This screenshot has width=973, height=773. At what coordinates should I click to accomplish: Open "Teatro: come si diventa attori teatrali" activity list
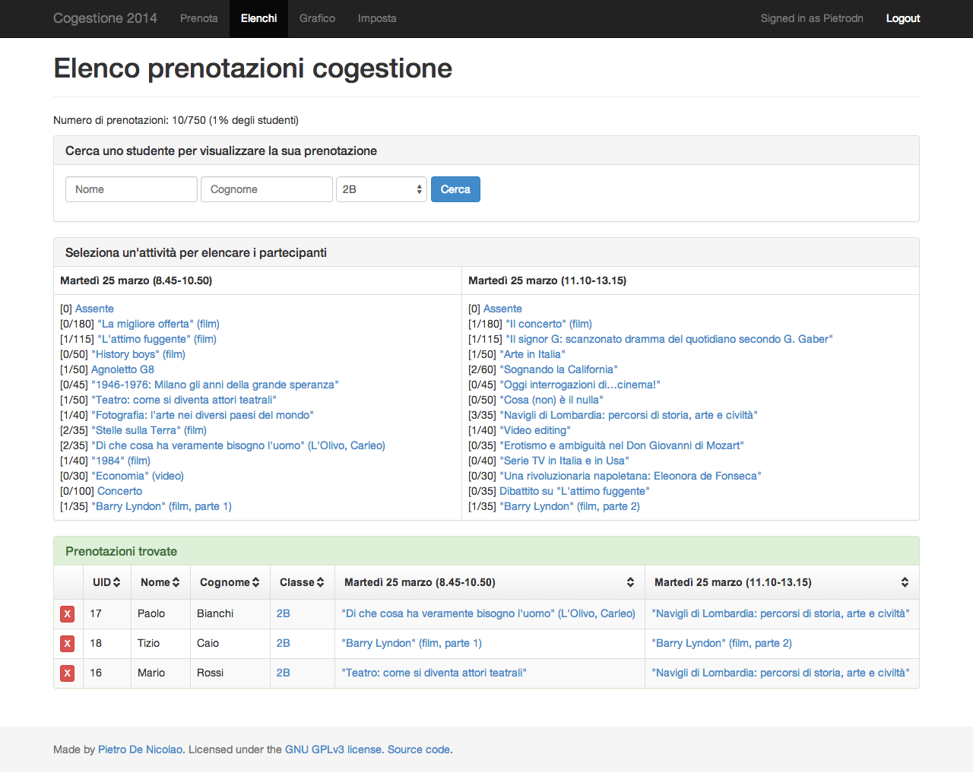point(184,400)
